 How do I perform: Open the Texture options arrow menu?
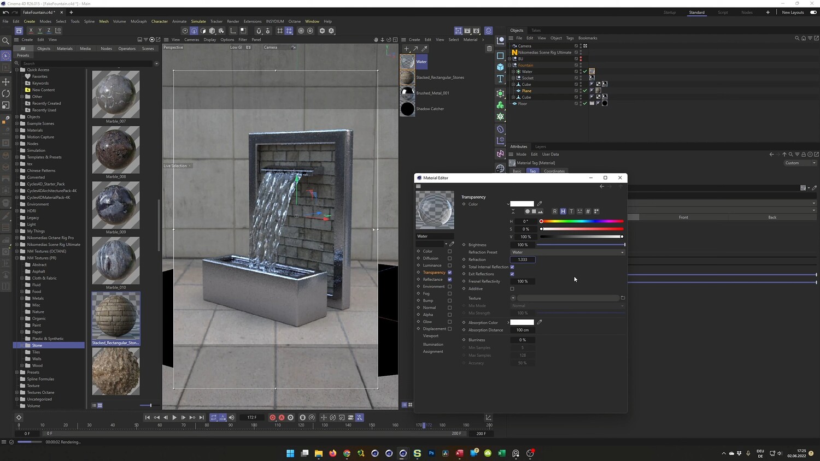pyautogui.click(x=513, y=298)
